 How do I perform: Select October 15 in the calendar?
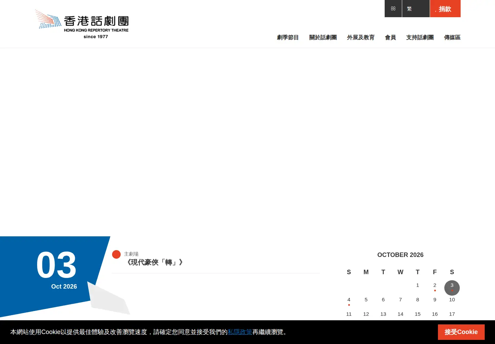[x=418, y=314]
